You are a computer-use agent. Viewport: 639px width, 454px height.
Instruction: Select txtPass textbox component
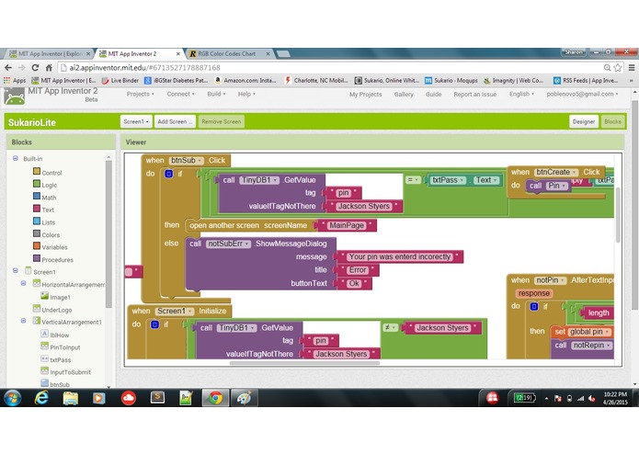pyautogui.click(x=56, y=359)
